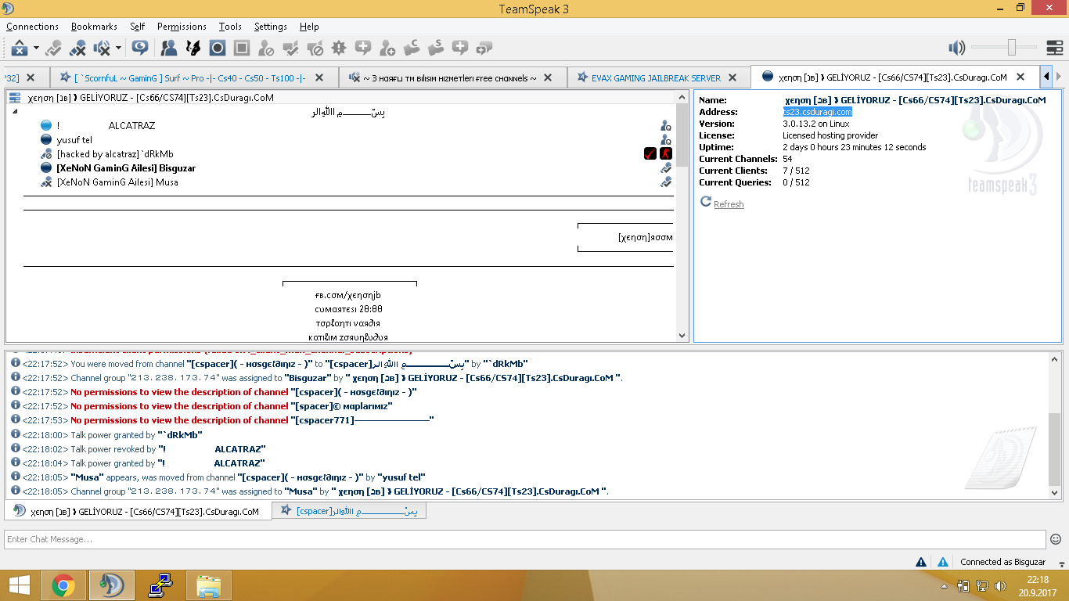Screen dimensions: 1069x601
Task: Click the Enter Chat Message input field
Action: pos(525,539)
